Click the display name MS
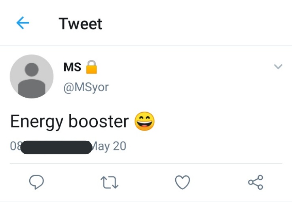Screen dimensions: 292x202 (72, 67)
